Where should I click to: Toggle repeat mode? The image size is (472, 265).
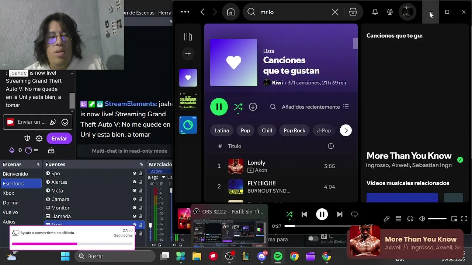tap(354, 214)
